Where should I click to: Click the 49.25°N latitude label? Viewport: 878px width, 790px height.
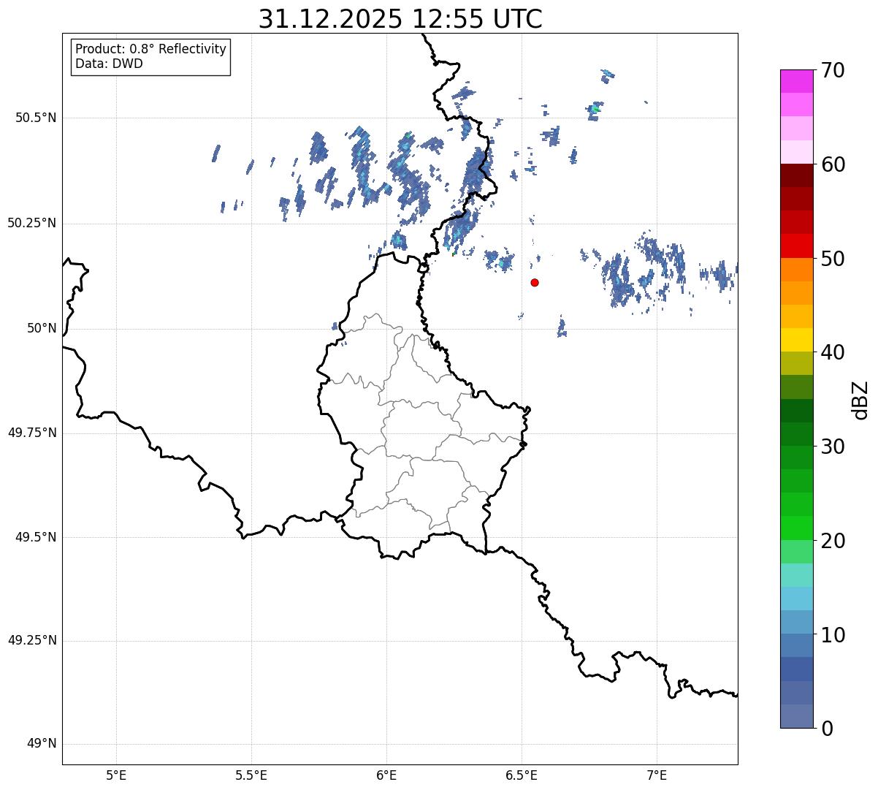(32, 640)
